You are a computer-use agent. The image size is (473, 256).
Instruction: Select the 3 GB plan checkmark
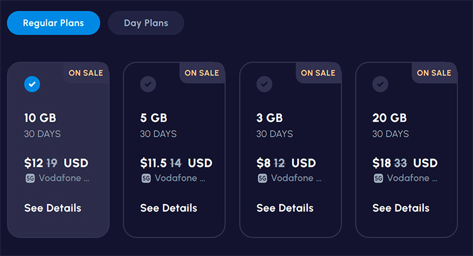pos(264,85)
